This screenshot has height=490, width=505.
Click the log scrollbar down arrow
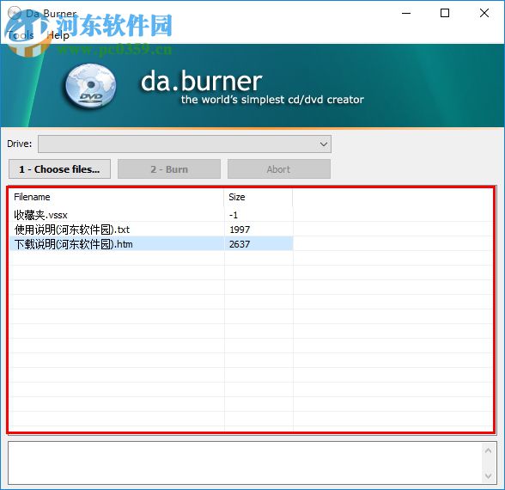[488, 476]
